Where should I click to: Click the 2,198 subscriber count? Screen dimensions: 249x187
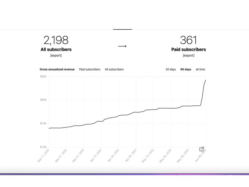(56, 40)
